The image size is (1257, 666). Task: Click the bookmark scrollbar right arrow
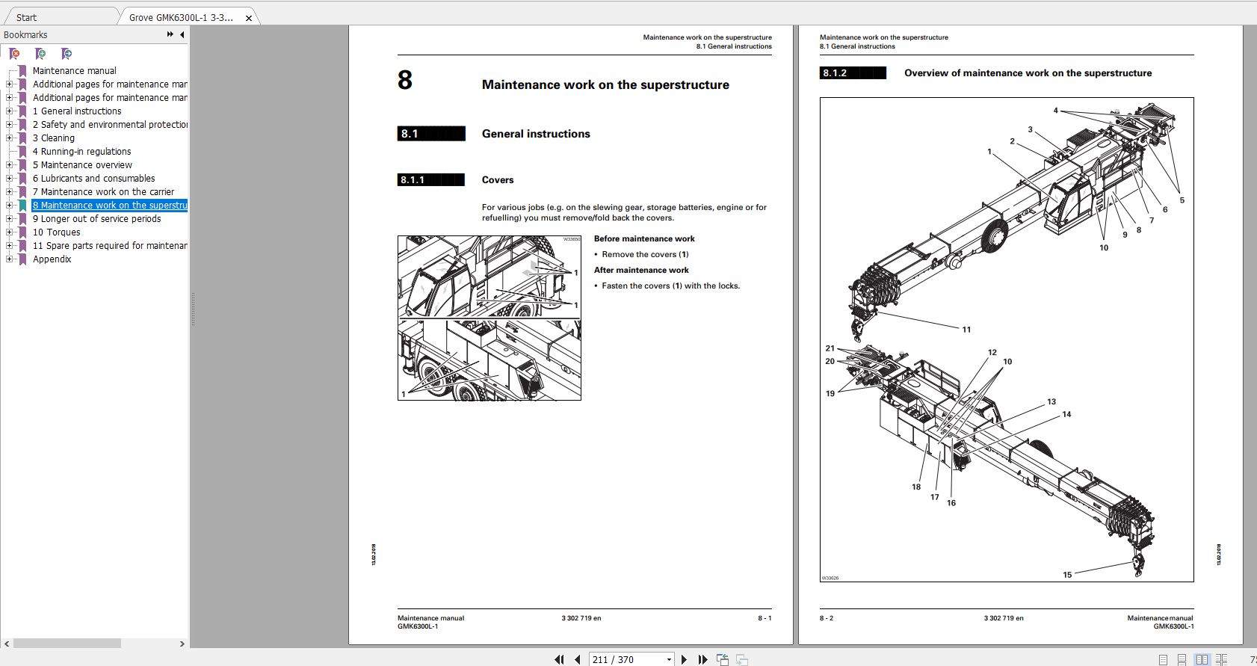click(x=182, y=644)
